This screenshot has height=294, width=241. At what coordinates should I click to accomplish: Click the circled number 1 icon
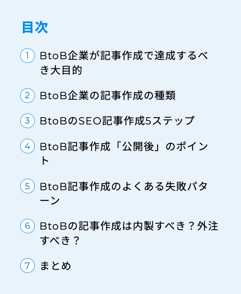[x=27, y=56]
